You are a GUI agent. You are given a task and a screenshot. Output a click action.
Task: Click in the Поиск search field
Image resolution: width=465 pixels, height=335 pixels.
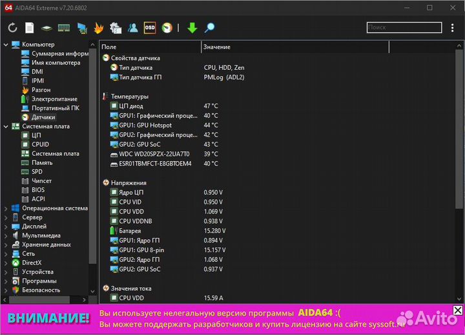point(404,28)
